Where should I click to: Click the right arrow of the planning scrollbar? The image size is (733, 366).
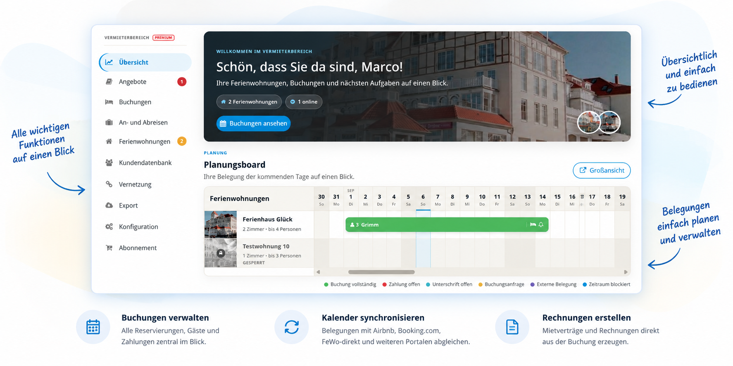626,272
